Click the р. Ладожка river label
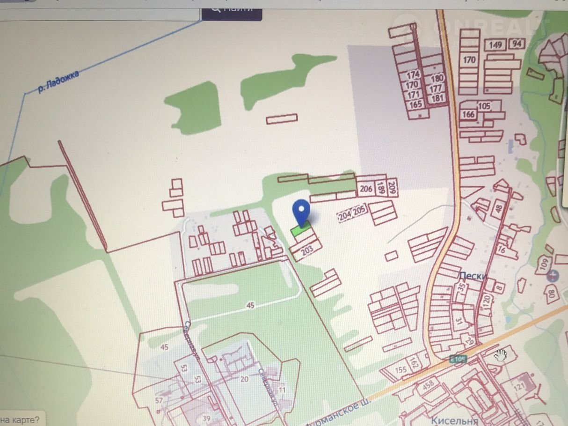Image resolution: width=568 pixels, height=426 pixels. [58, 82]
